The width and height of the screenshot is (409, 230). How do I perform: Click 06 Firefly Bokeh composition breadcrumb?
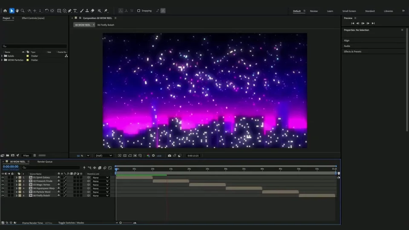[106, 25]
